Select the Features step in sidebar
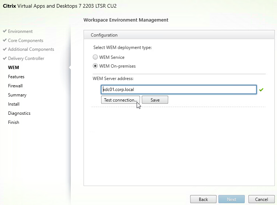This screenshot has height=205, width=277. click(x=16, y=77)
